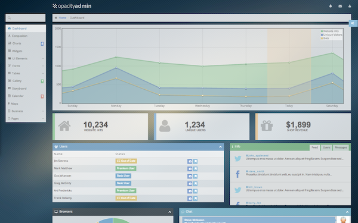
Task: Open the mail envelope icon
Action: click(x=340, y=6)
